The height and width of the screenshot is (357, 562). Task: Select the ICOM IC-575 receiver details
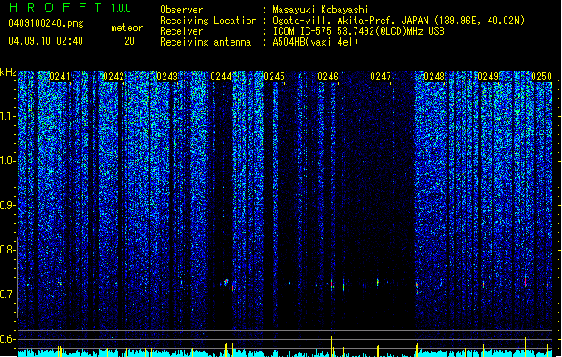point(358,31)
